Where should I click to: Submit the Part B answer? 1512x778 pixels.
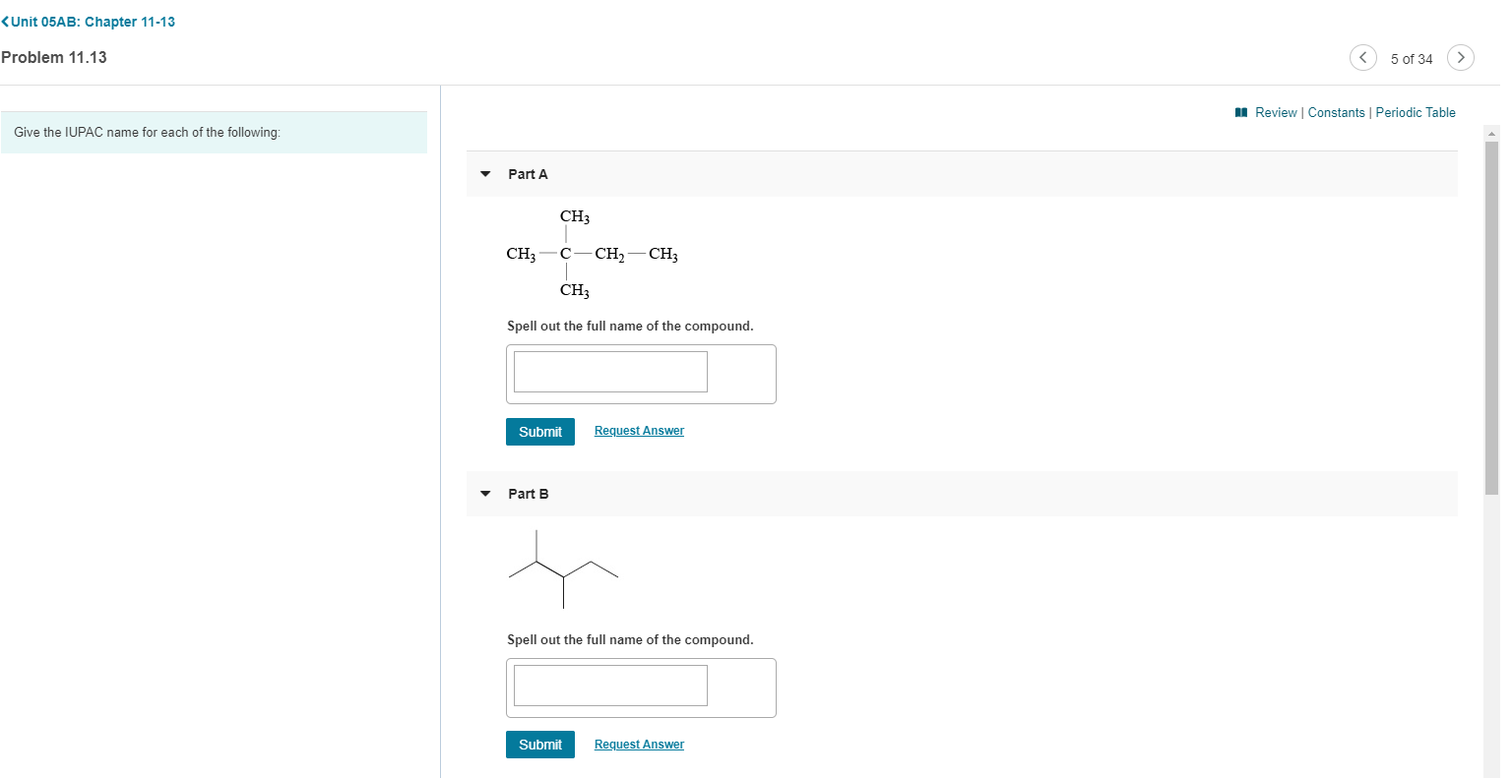pos(539,745)
